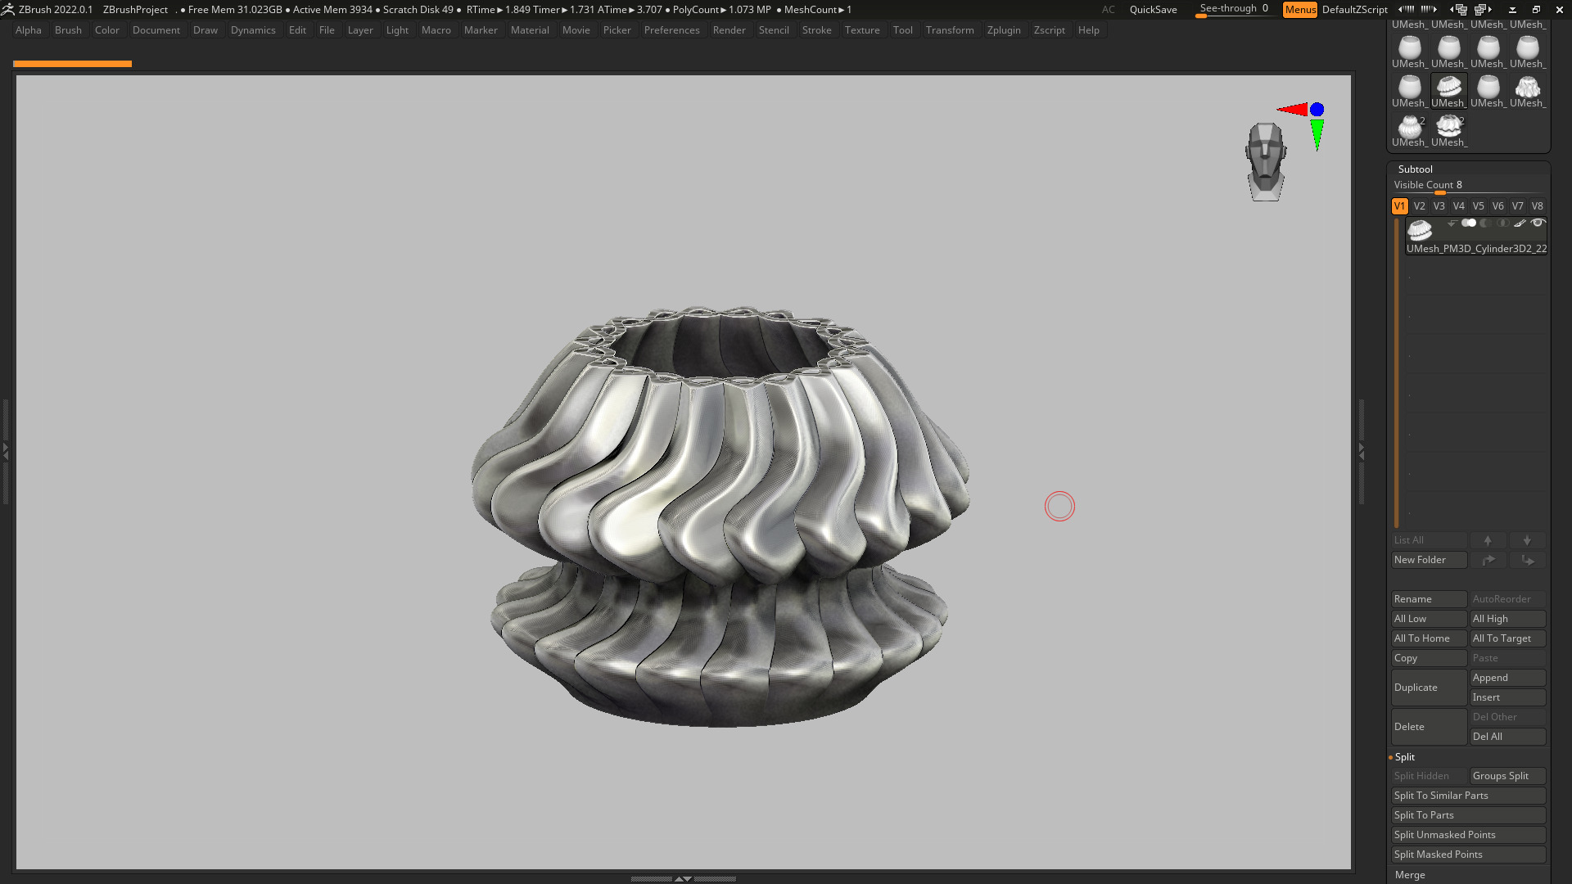The image size is (1572, 884).
Task: Collapse the Split section header
Action: pos(1404,757)
